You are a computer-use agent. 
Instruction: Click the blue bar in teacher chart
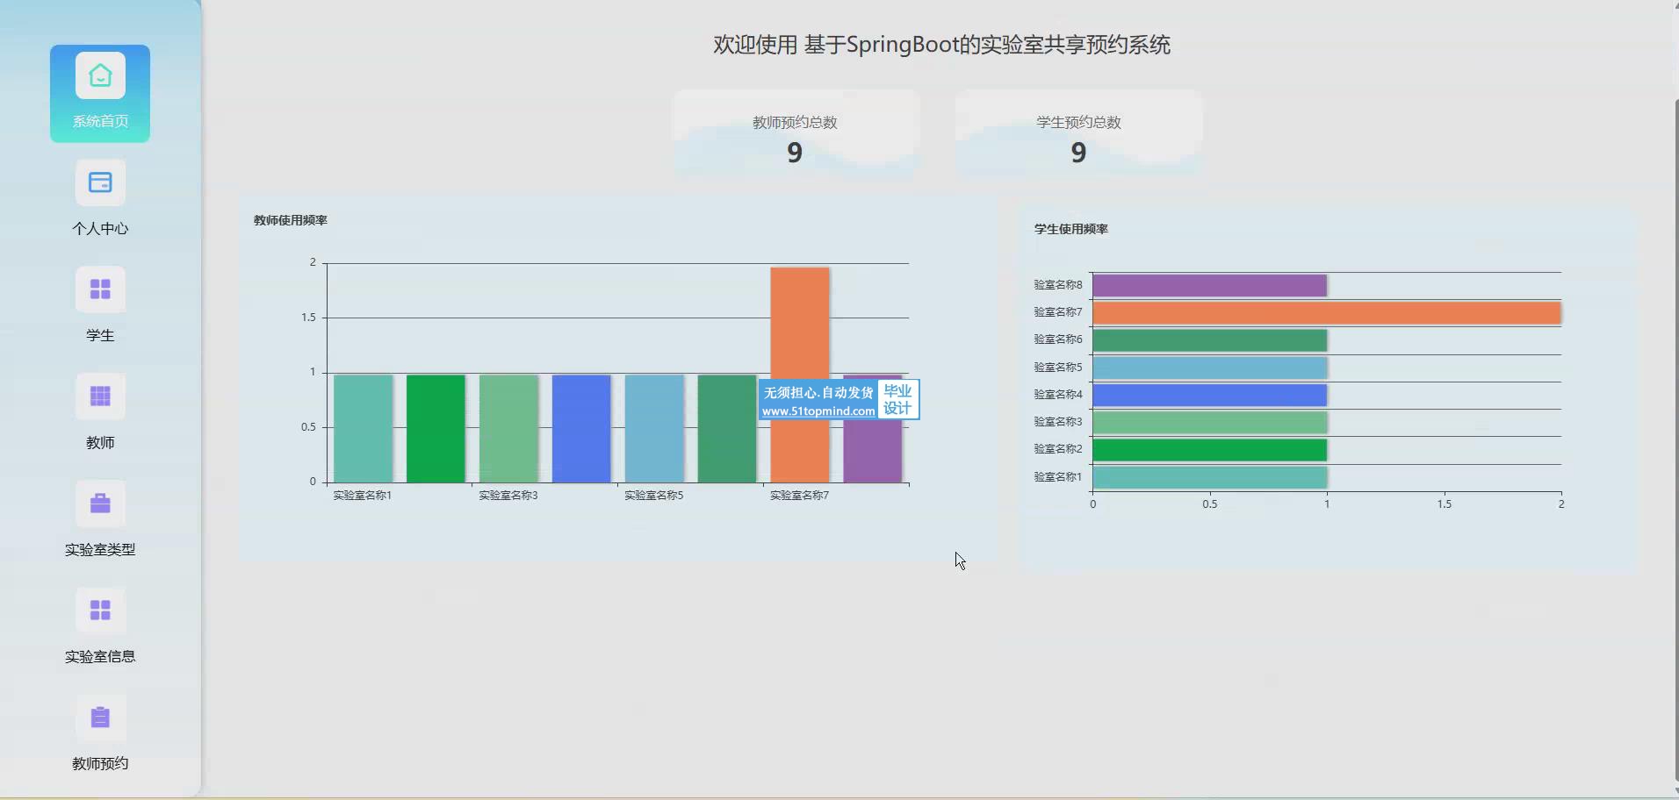580,428
